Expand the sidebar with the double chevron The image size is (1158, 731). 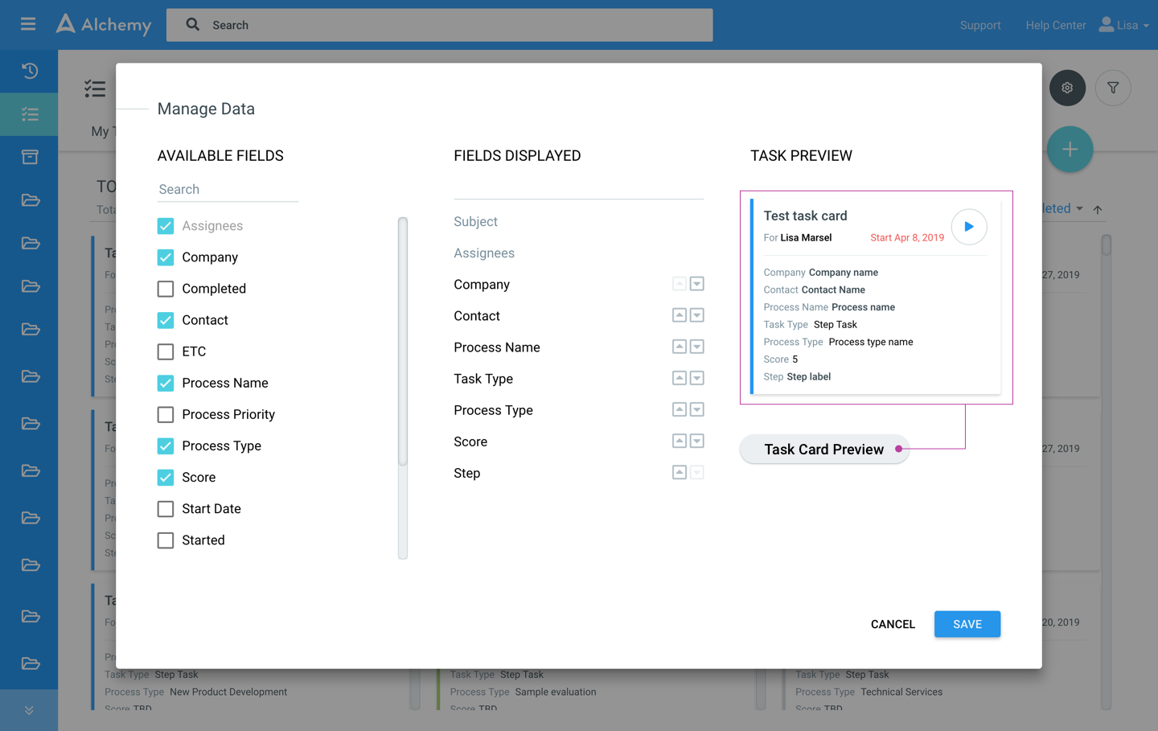[x=29, y=710]
